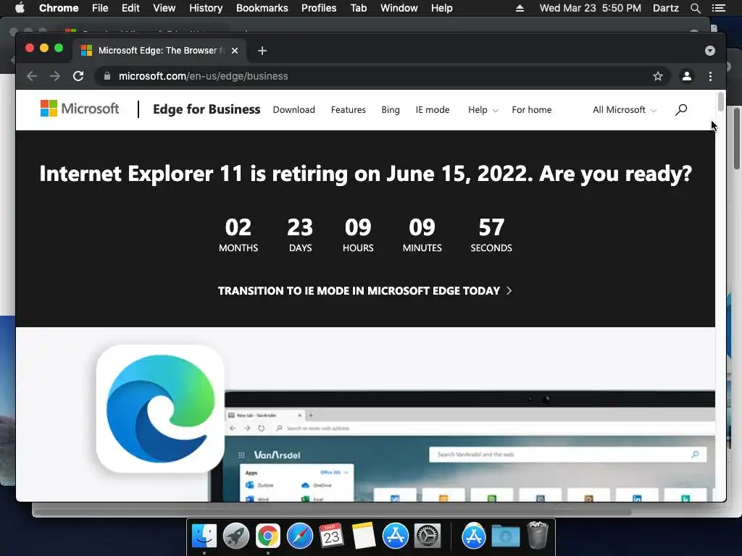Viewport: 742px width, 556px height.
Task: Click the For home link
Action: 531,110
